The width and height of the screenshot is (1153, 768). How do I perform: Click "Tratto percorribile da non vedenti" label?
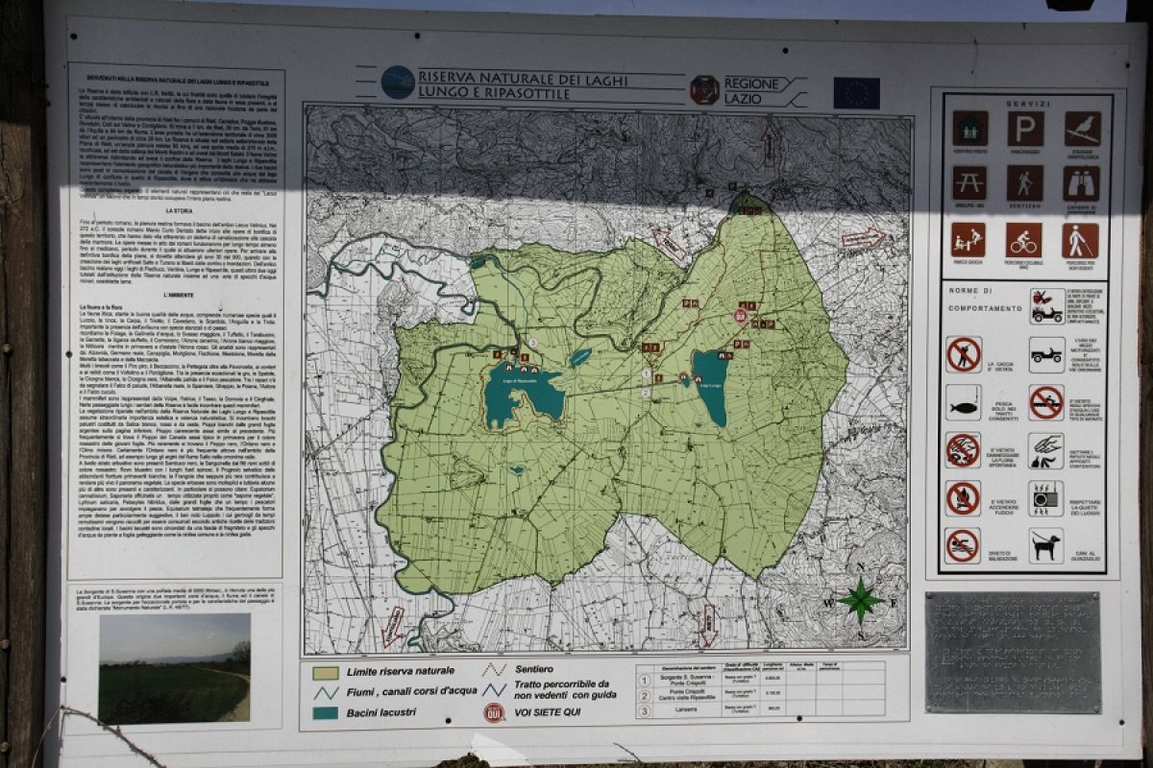[x=563, y=687]
